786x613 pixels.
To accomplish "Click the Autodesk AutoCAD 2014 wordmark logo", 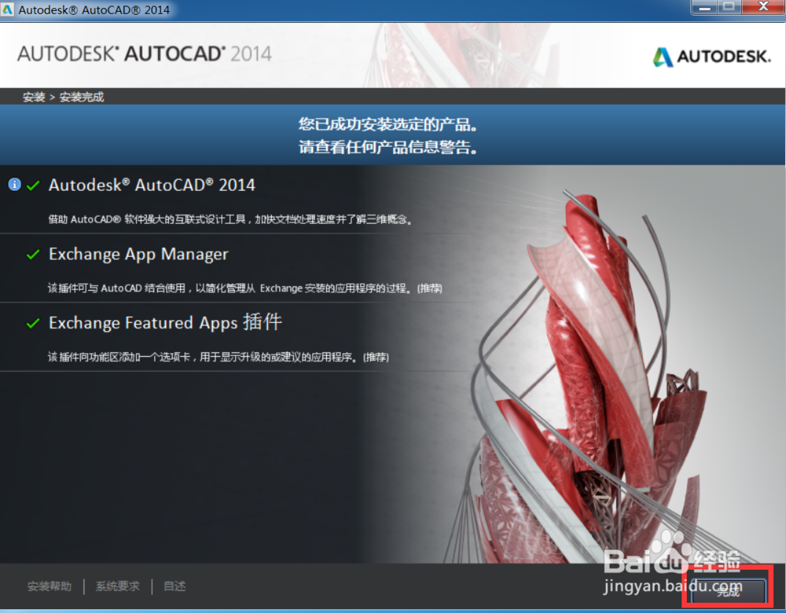I will point(144,54).
